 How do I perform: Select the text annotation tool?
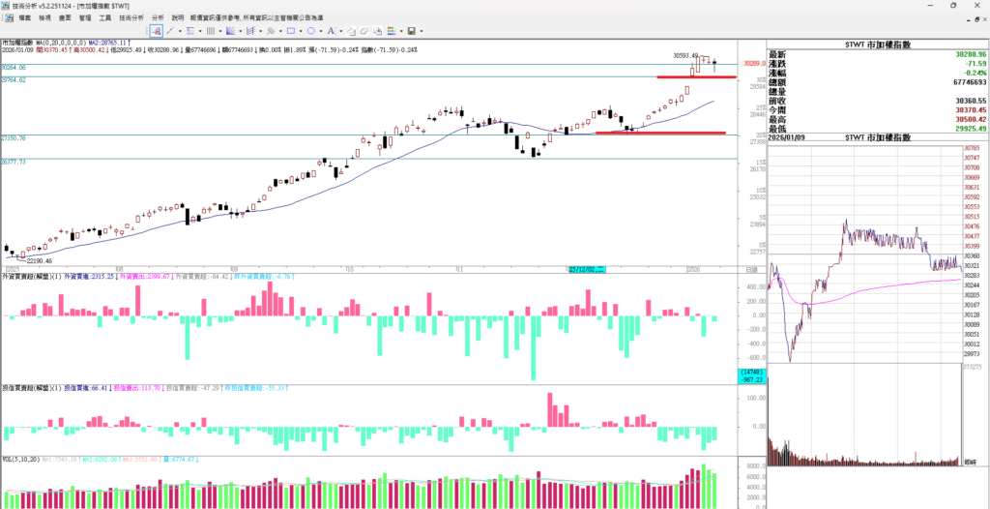point(331,31)
